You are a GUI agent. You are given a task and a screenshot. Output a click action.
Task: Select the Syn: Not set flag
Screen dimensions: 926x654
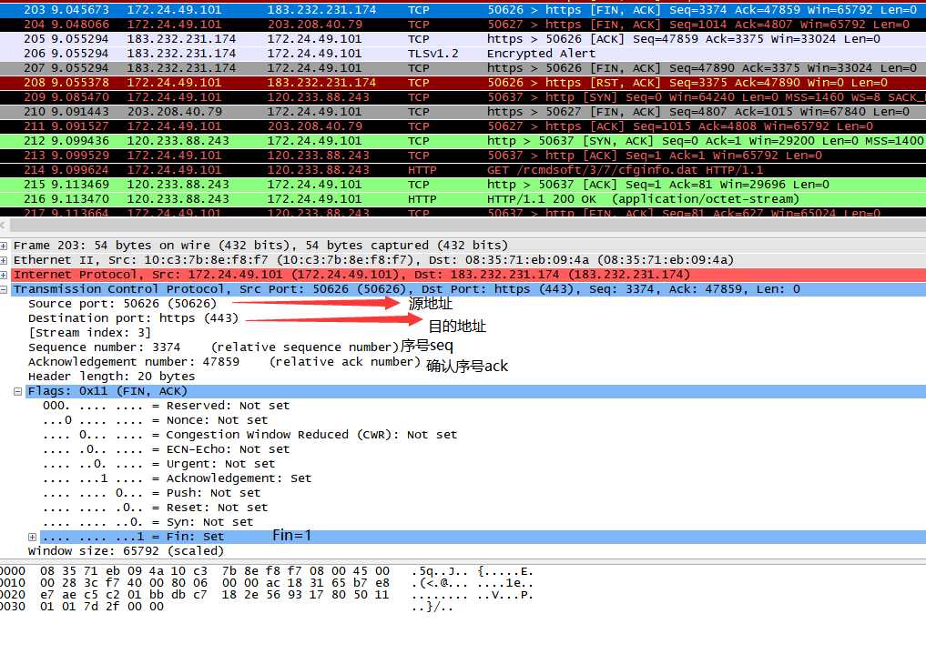[x=148, y=522]
